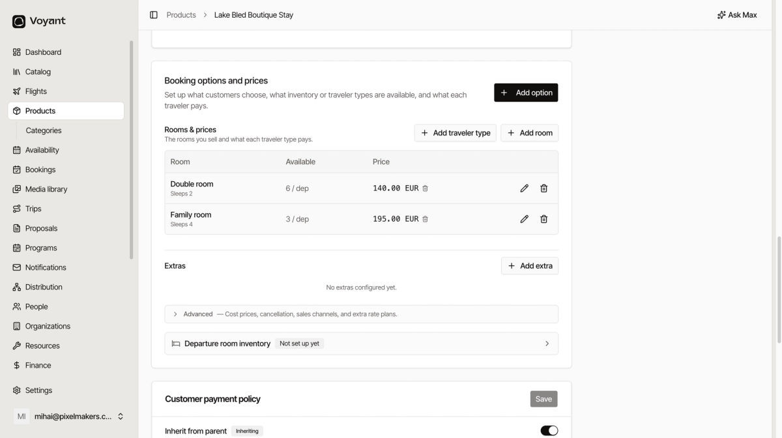Click the People icon
The image size is (782, 438).
(17, 306)
